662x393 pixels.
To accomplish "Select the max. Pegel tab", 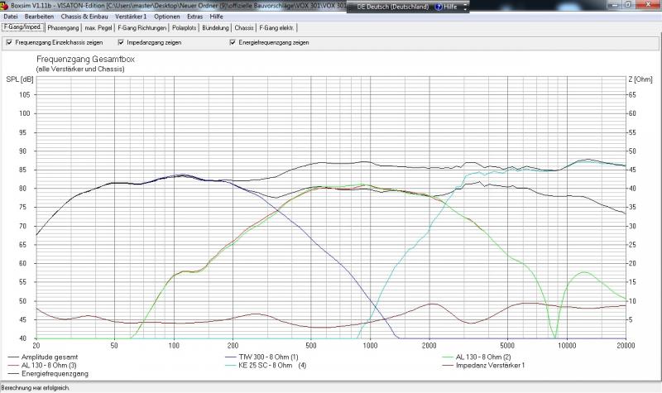I will 99,27.
